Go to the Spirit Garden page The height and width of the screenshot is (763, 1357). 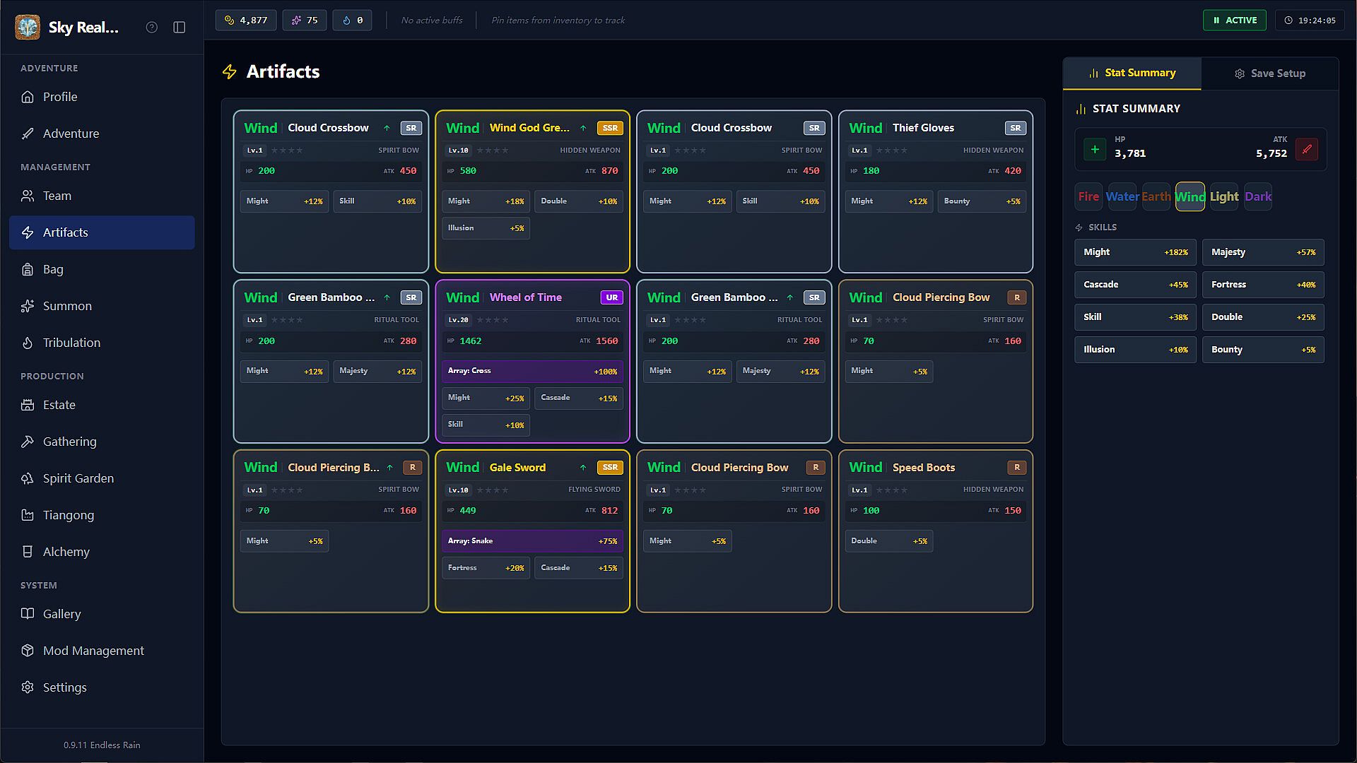(78, 478)
